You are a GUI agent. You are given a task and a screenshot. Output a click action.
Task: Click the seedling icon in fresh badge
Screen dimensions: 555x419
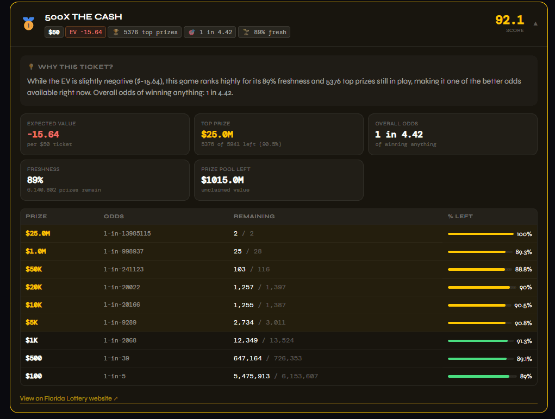[246, 32]
